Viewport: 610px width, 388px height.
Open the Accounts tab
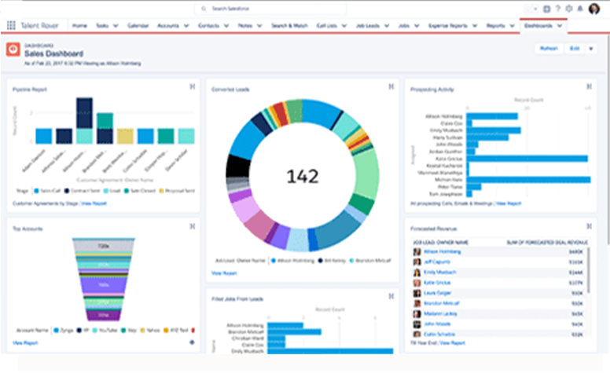[168, 26]
